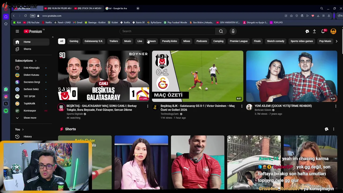Click the search magnifier button
343x193 pixels.
coord(221,31)
